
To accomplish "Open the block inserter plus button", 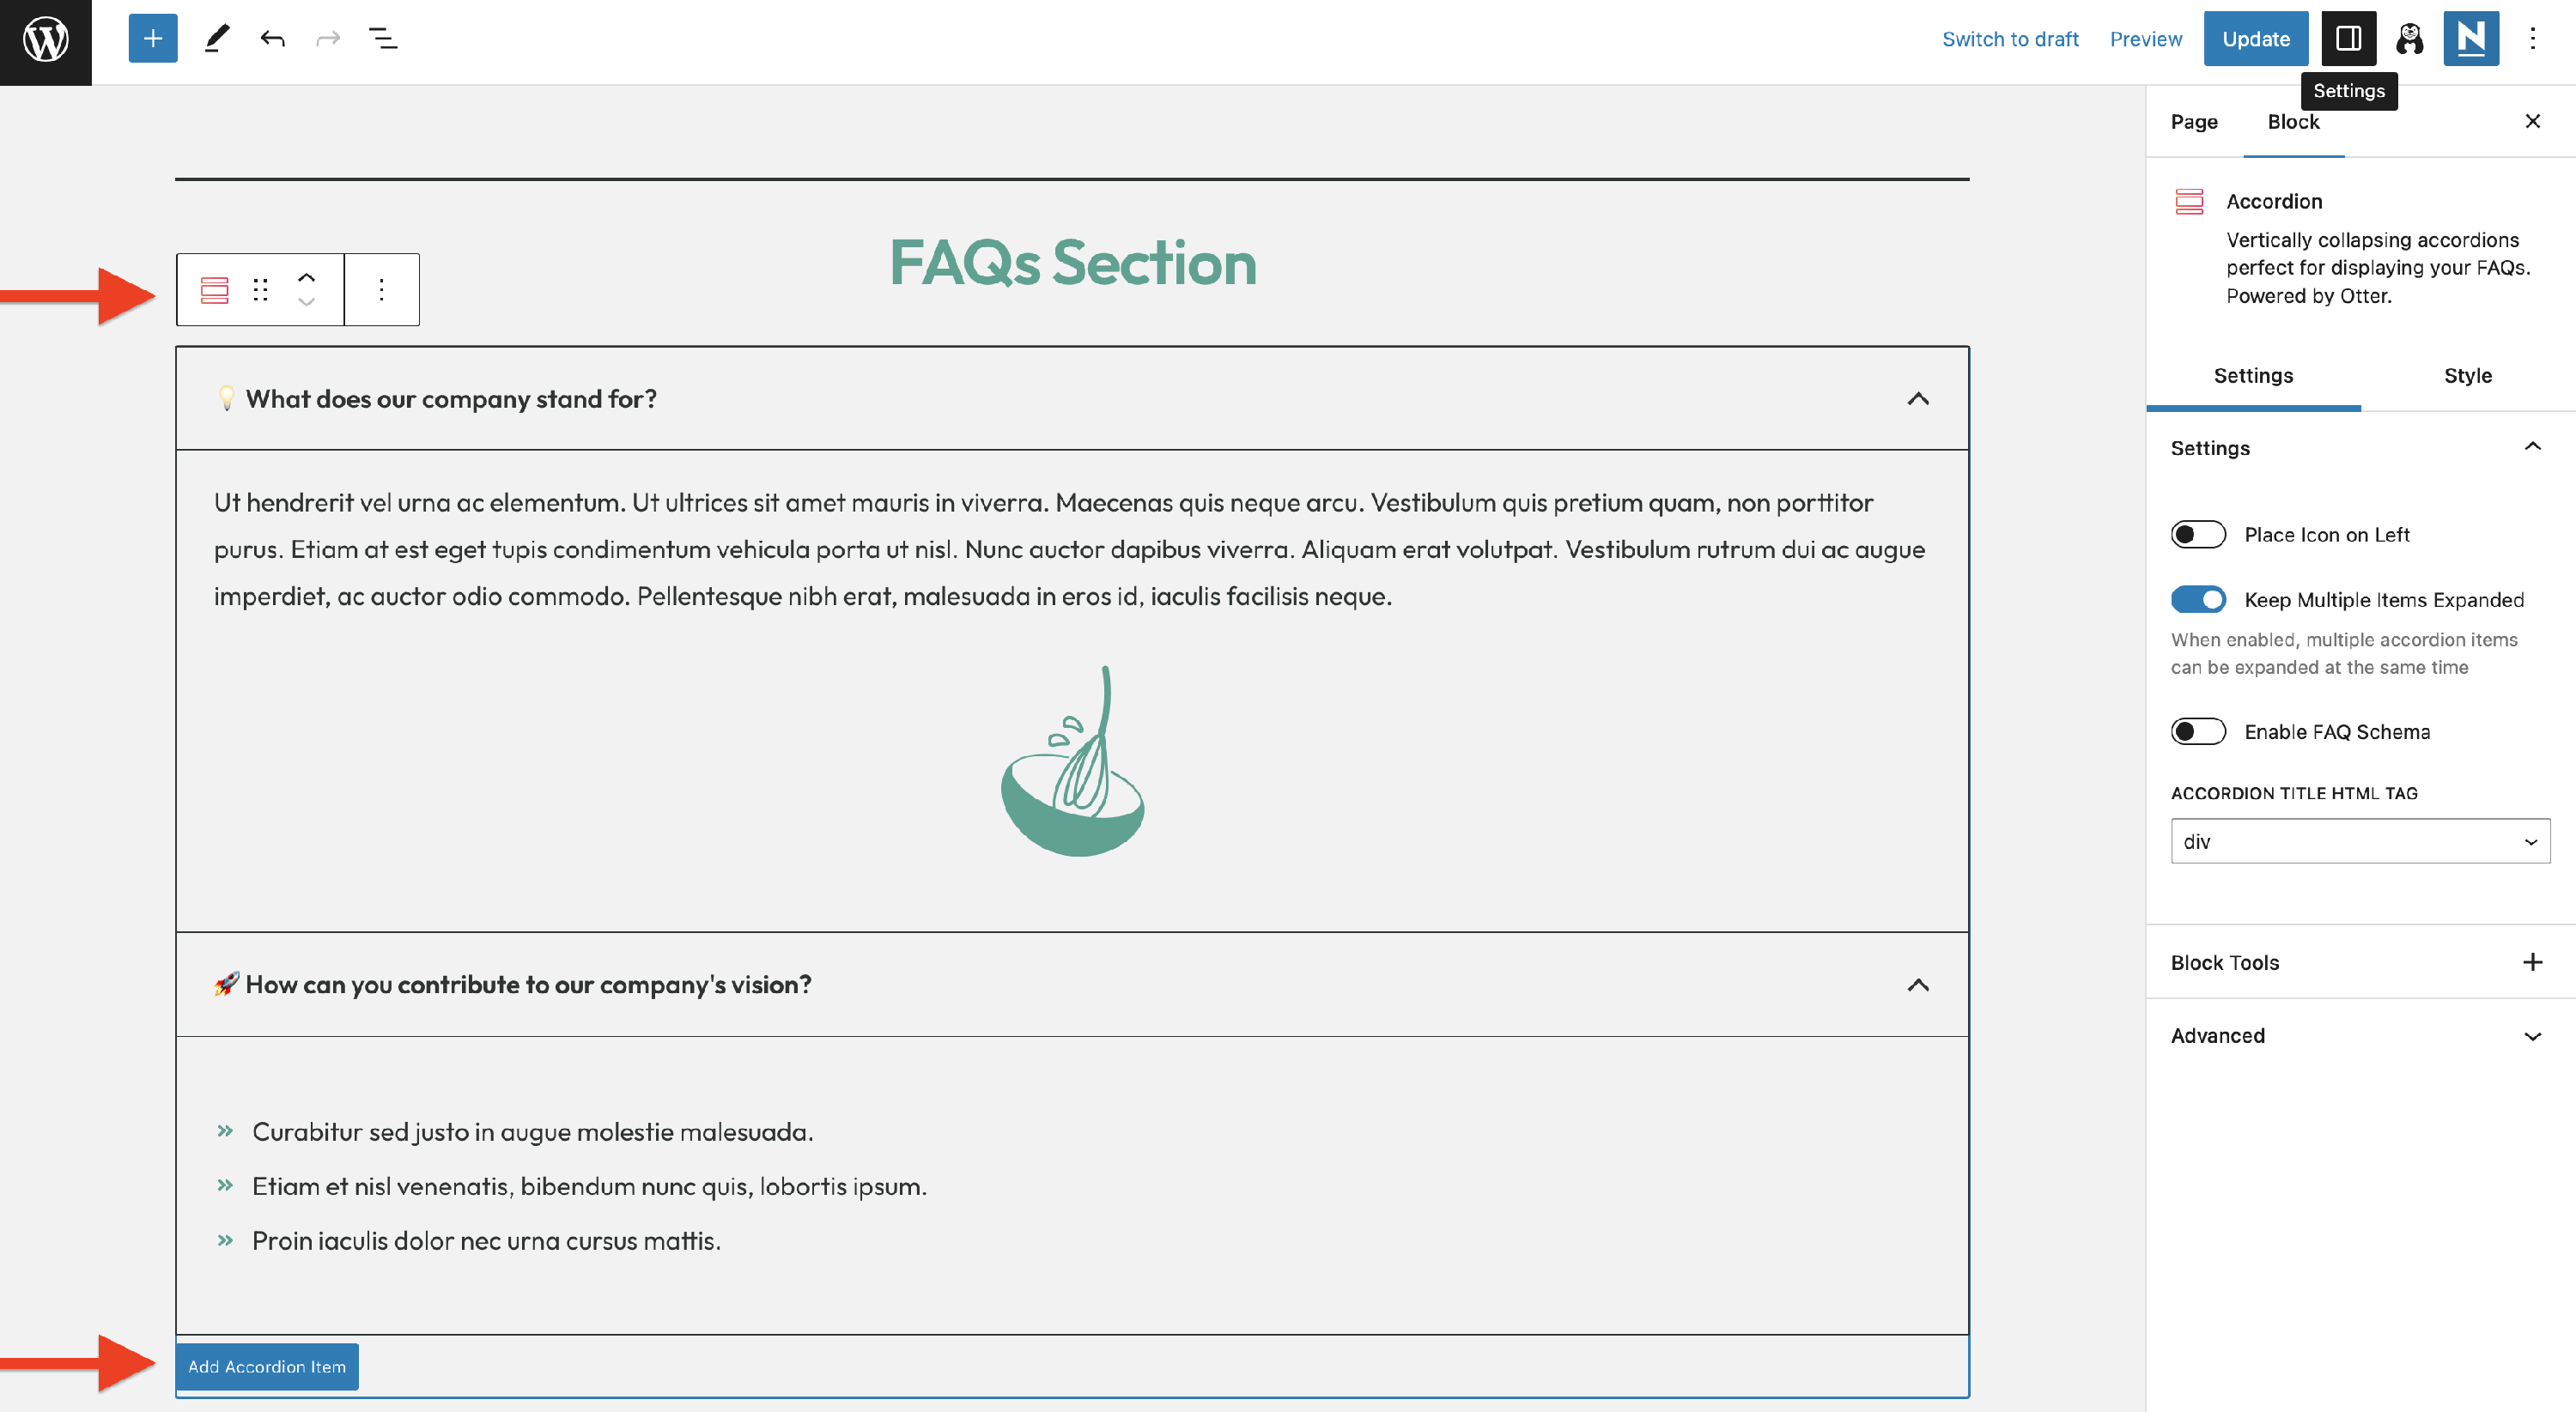I will click(152, 39).
